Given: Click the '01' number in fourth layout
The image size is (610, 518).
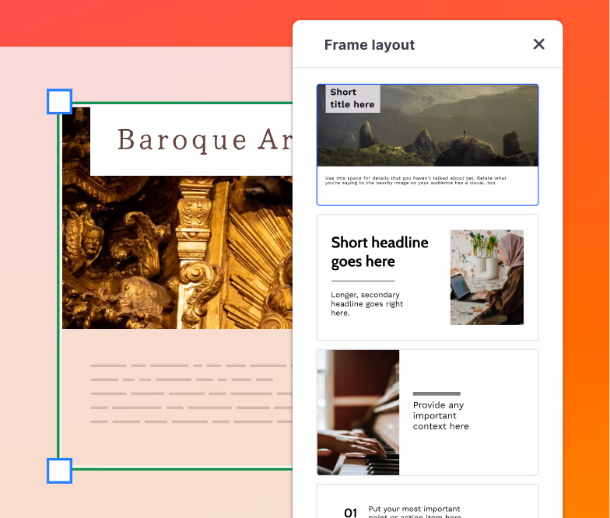Looking at the screenshot, I should (351, 512).
